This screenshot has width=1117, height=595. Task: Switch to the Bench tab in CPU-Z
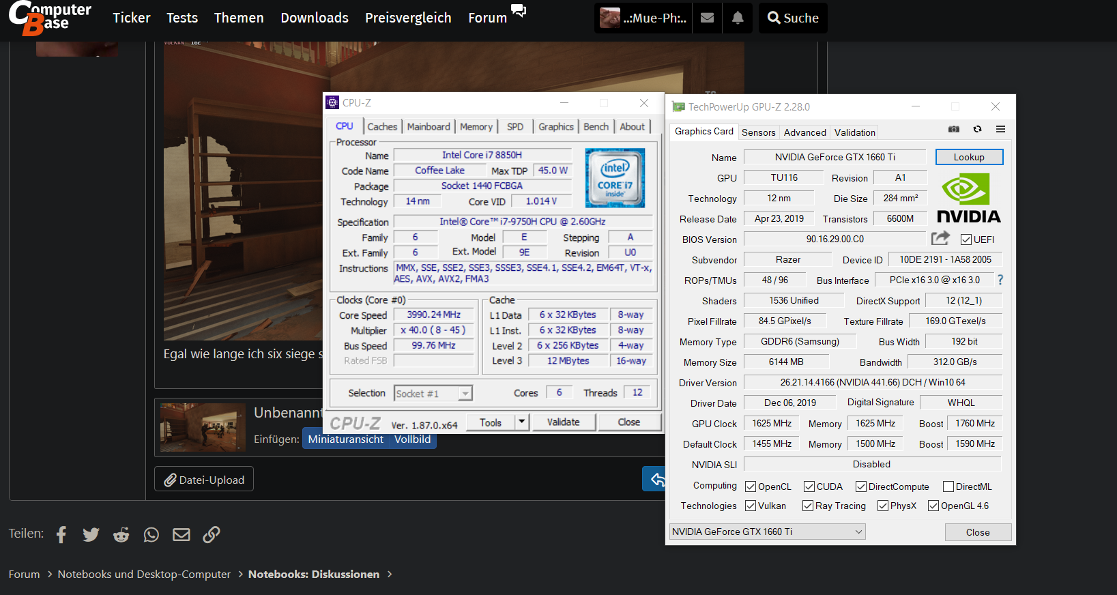[x=596, y=127]
